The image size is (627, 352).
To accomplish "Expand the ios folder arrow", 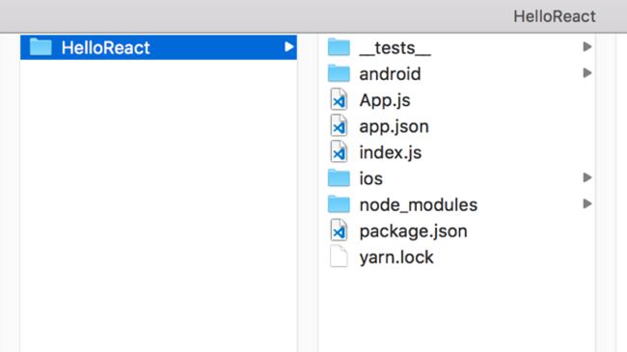I will [587, 177].
